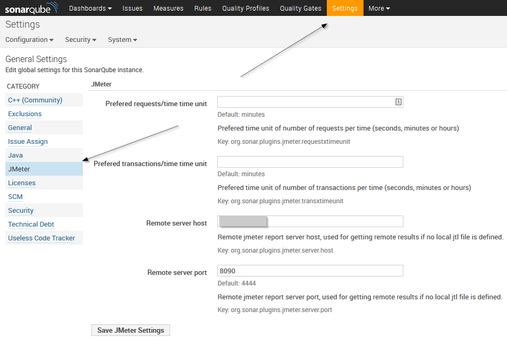Select the Settings tab in top bar
507x337 pixels.
[345, 8]
